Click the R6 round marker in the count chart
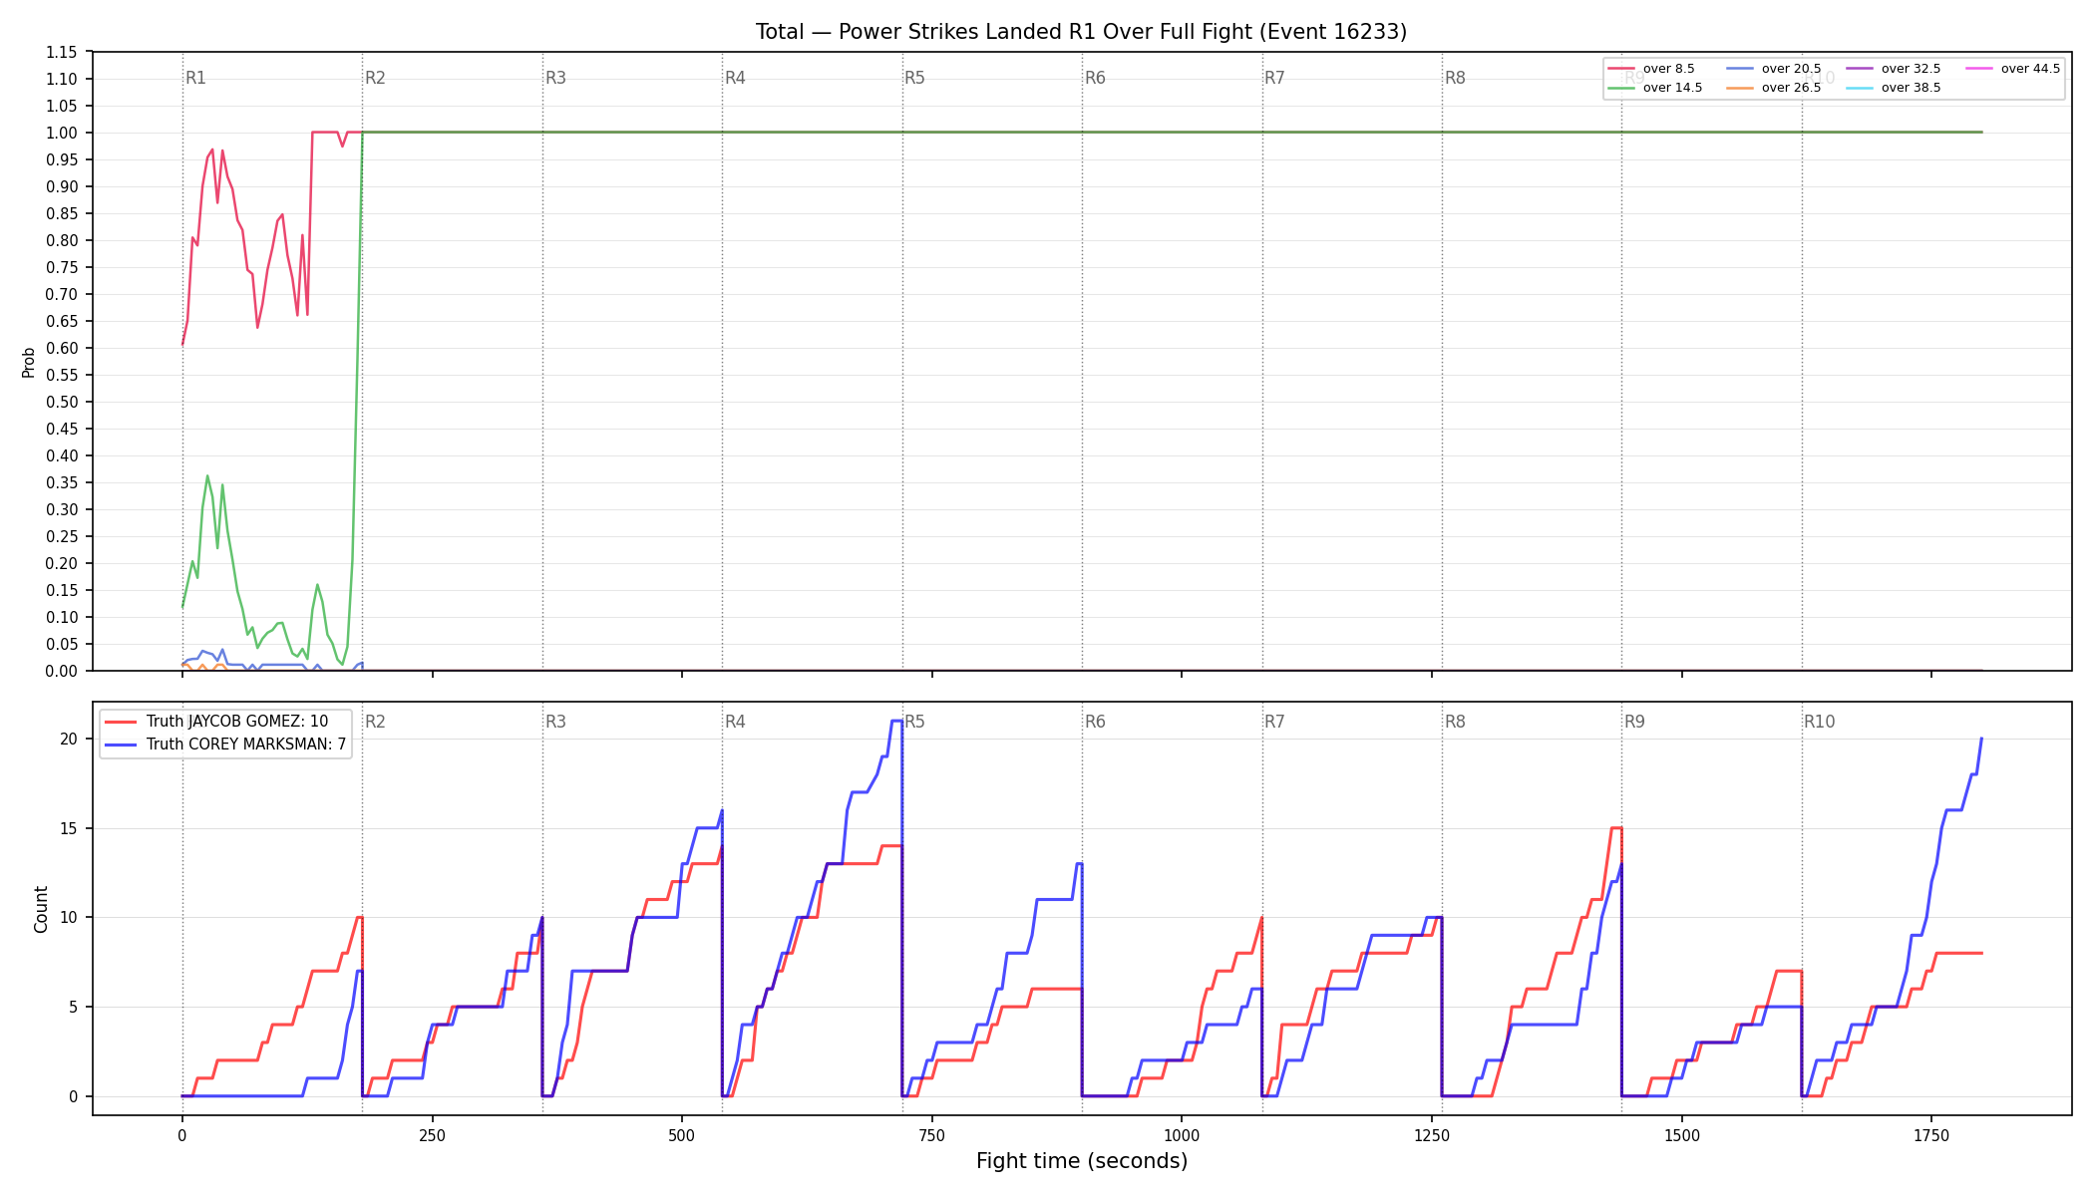The height and width of the screenshot is (1196, 2094). pos(1095,722)
